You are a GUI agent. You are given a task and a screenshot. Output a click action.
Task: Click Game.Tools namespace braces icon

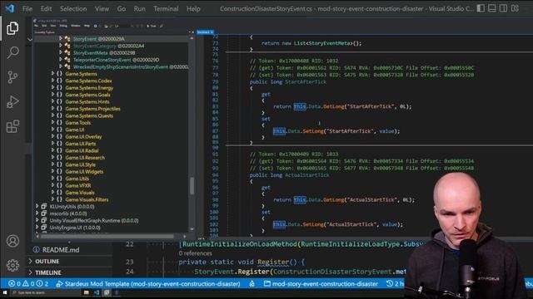tap(59, 123)
